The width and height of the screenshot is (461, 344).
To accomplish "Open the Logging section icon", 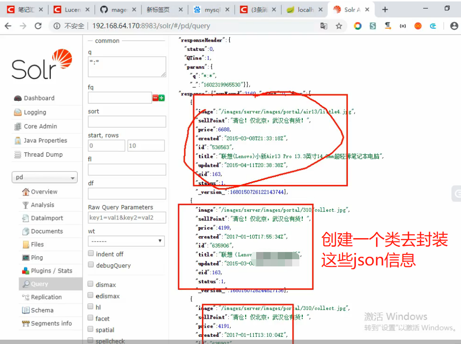I will pos(18,112).
